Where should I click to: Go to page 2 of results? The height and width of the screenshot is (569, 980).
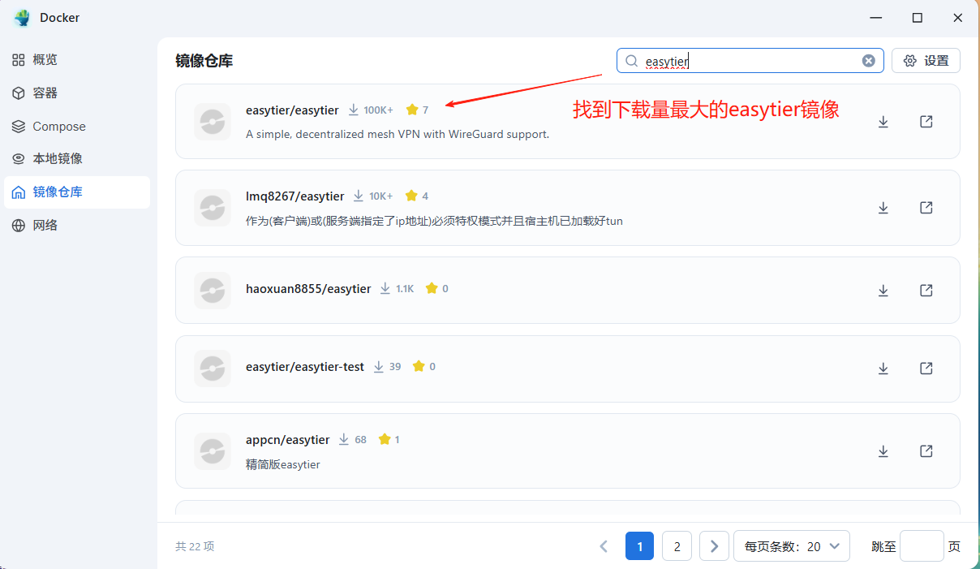[x=677, y=545]
